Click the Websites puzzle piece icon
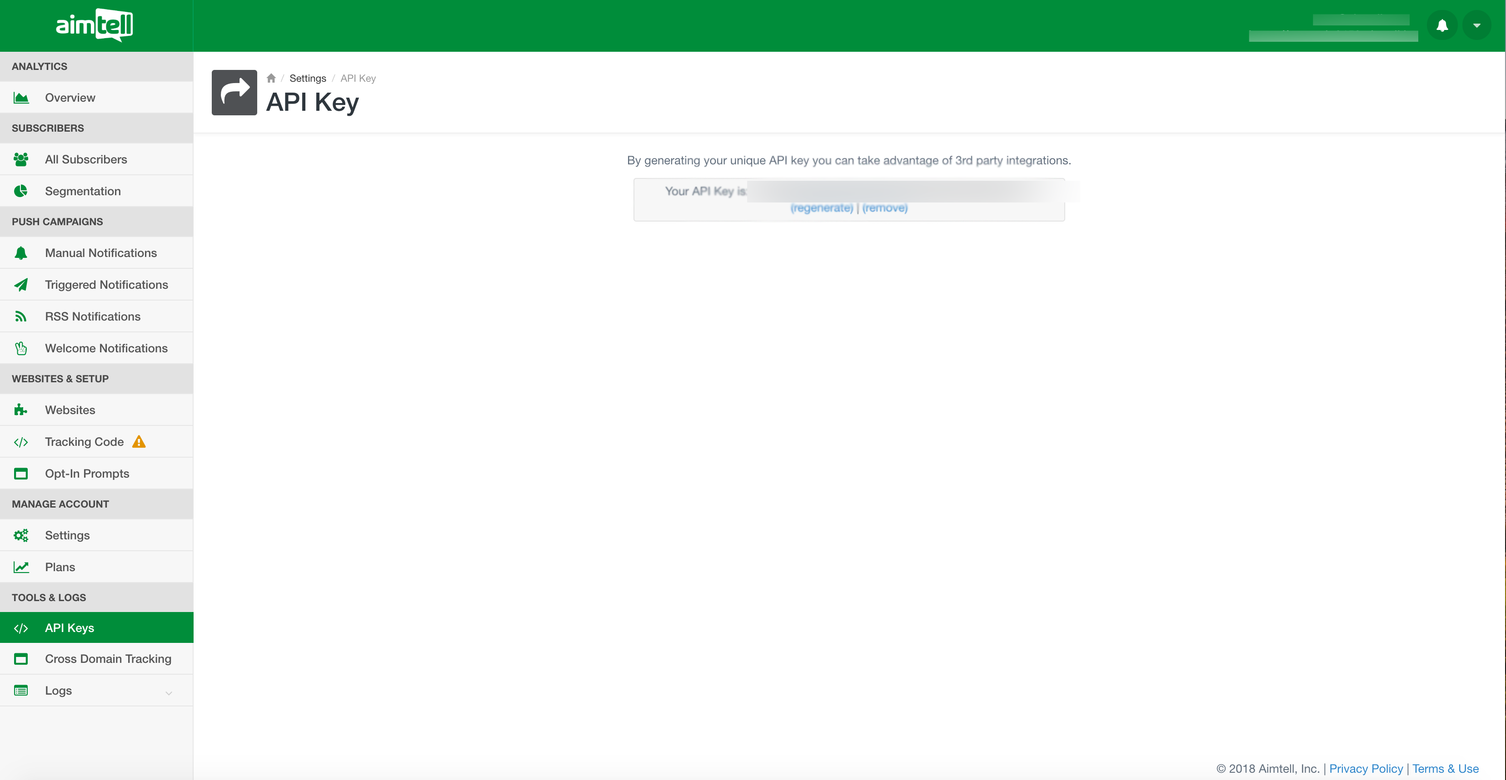Viewport: 1506px width, 780px height. (21, 410)
